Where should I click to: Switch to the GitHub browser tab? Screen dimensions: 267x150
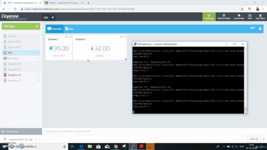point(64,3)
